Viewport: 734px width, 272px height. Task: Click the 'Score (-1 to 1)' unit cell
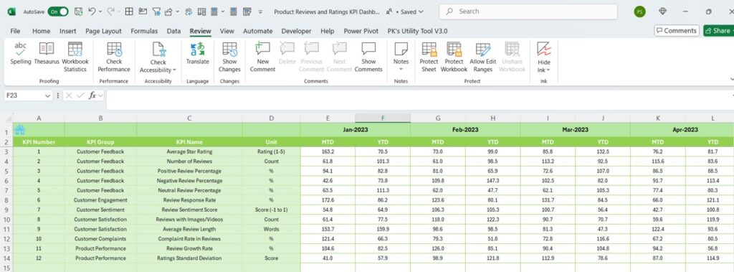pos(271,210)
